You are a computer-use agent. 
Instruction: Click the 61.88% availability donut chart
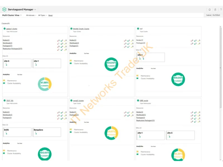[45, 84]
